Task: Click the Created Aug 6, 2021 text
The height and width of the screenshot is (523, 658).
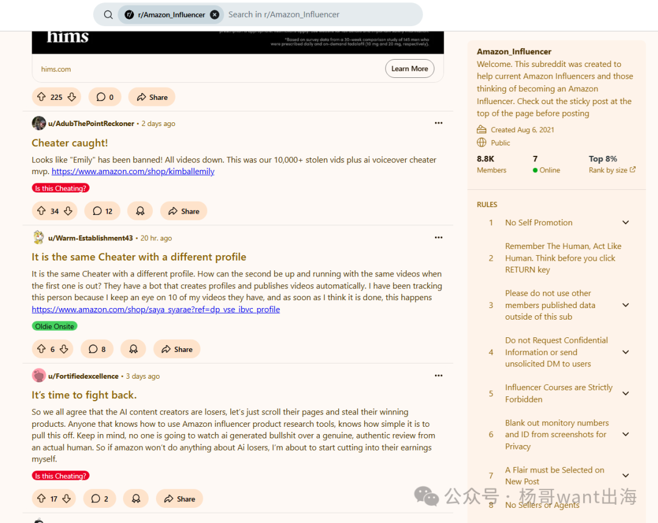Action: 522,130
